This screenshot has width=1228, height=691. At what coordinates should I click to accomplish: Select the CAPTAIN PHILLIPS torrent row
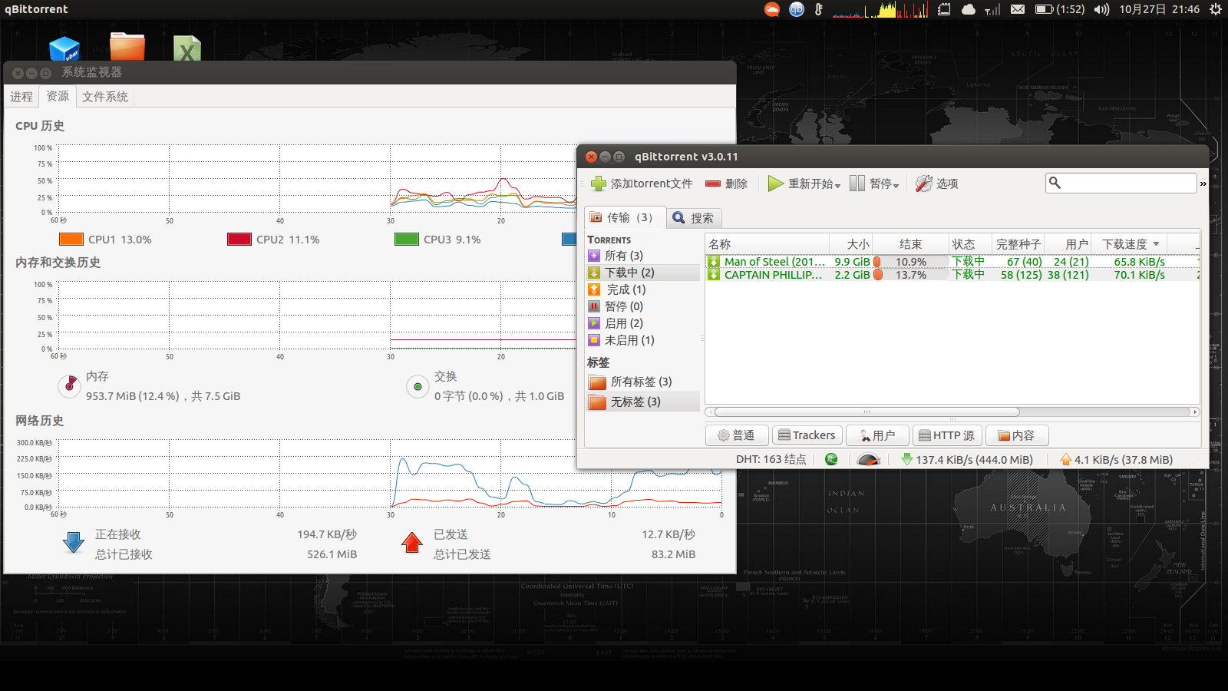point(952,275)
